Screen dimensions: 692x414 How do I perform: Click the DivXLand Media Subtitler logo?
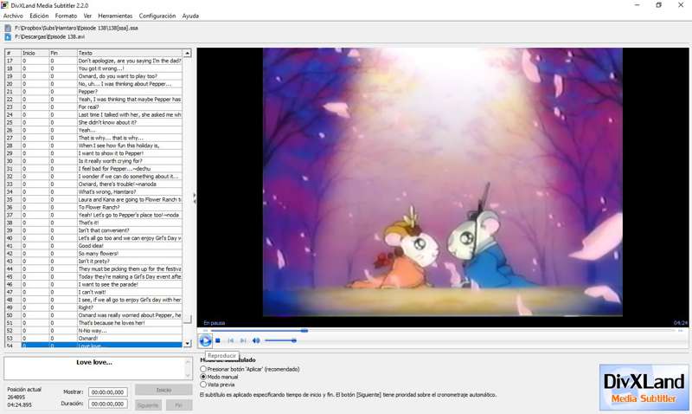(x=644, y=387)
